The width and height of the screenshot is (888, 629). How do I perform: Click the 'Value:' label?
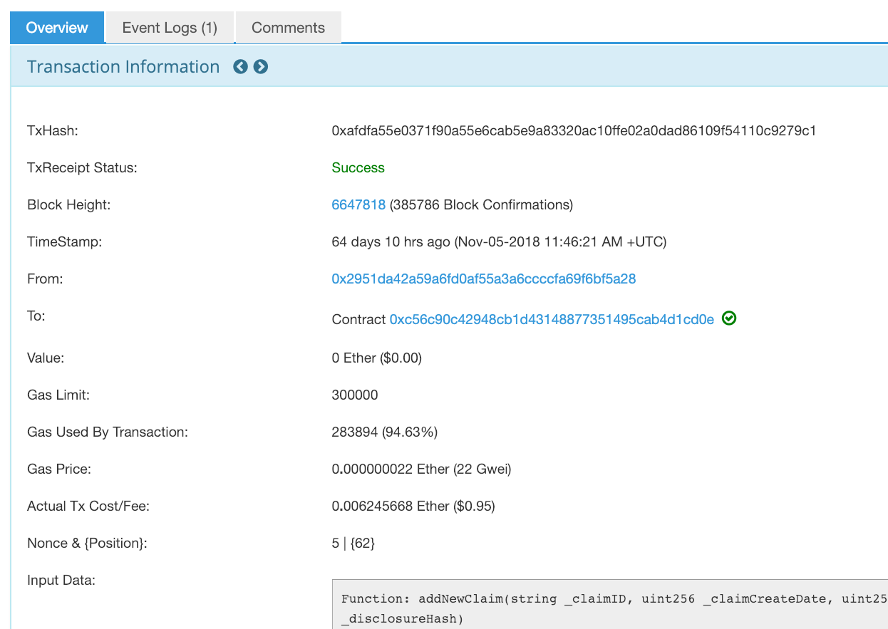point(46,358)
